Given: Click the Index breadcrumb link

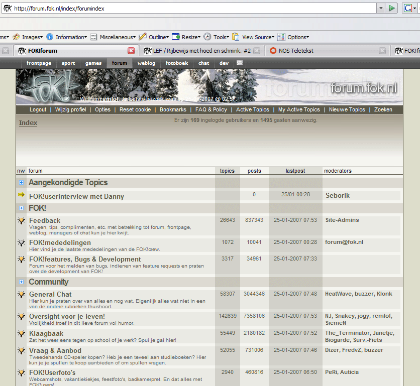Looking at the screenshot, I should click(x=28, y=123).
